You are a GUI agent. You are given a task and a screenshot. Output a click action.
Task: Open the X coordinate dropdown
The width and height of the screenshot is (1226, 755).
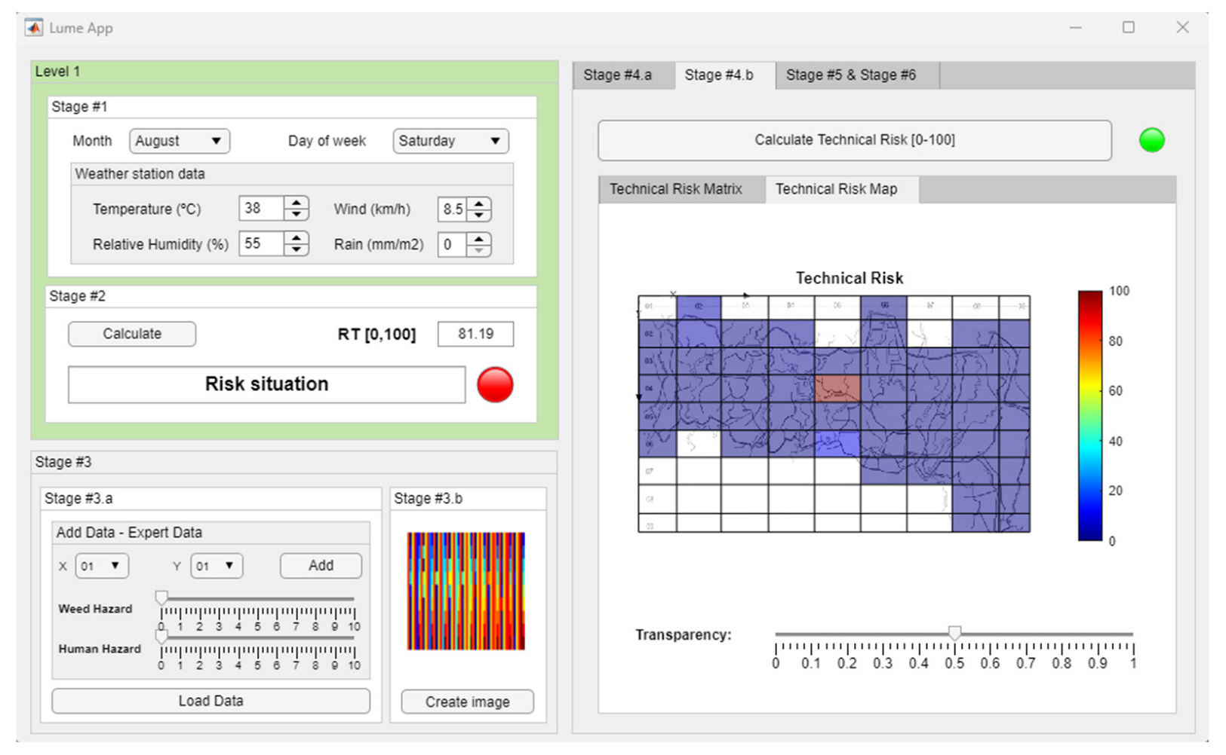coord(102,566)
